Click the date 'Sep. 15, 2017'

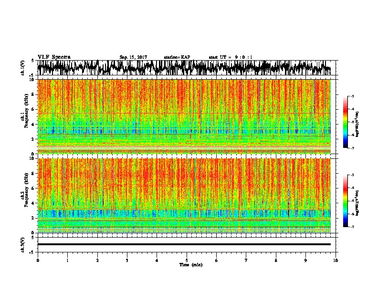(x=133, y=57)
